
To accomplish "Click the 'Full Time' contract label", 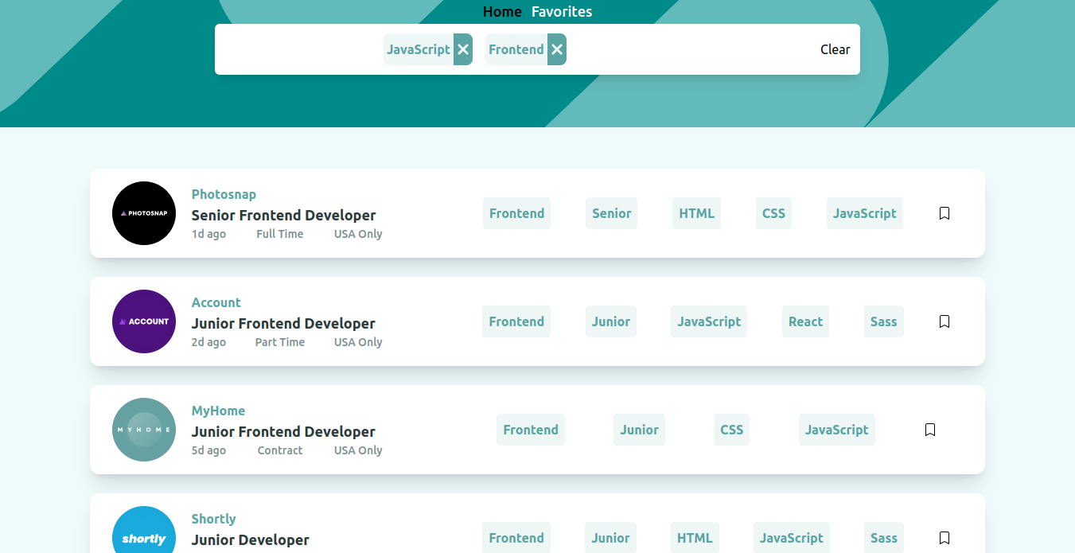I will tap(280, 234).
